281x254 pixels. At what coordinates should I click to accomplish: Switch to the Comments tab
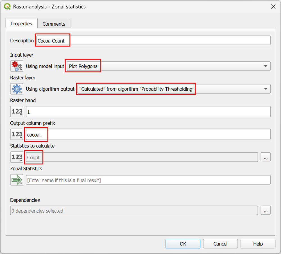tap(54, 24)
